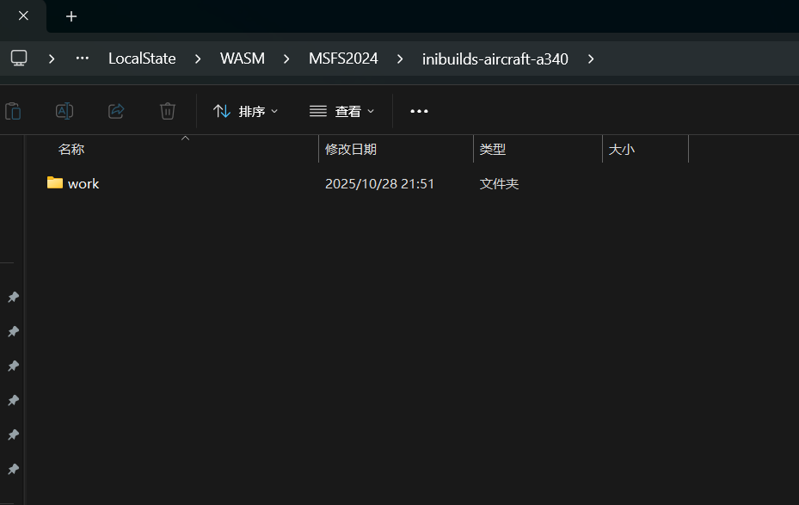799x505 pixels.
Task: Click the share icon in toolbar
Action: point(116,111)
